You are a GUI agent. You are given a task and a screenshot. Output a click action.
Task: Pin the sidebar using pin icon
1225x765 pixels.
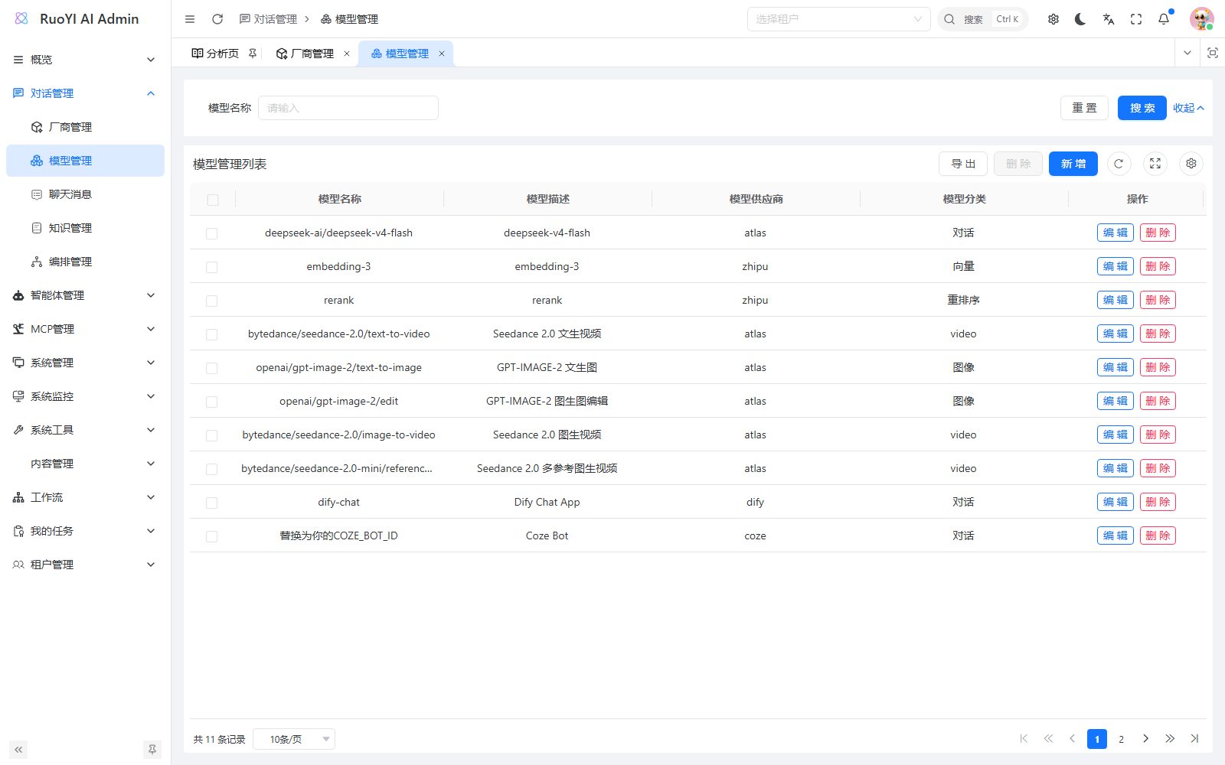click(x=152, y=750)
